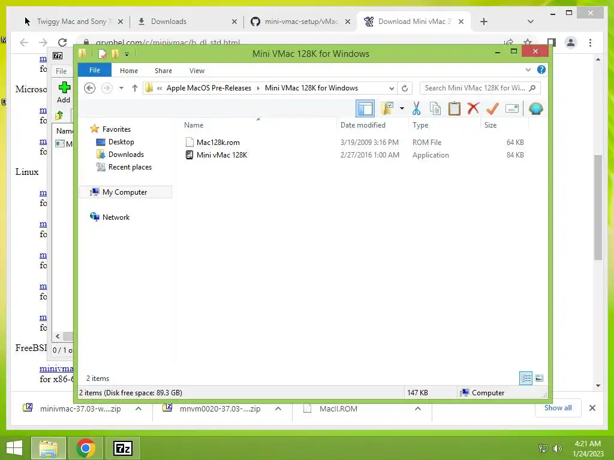
Task: Open options for MacII.ROM download
Action: pyautogui.click(x=418, y=408)
